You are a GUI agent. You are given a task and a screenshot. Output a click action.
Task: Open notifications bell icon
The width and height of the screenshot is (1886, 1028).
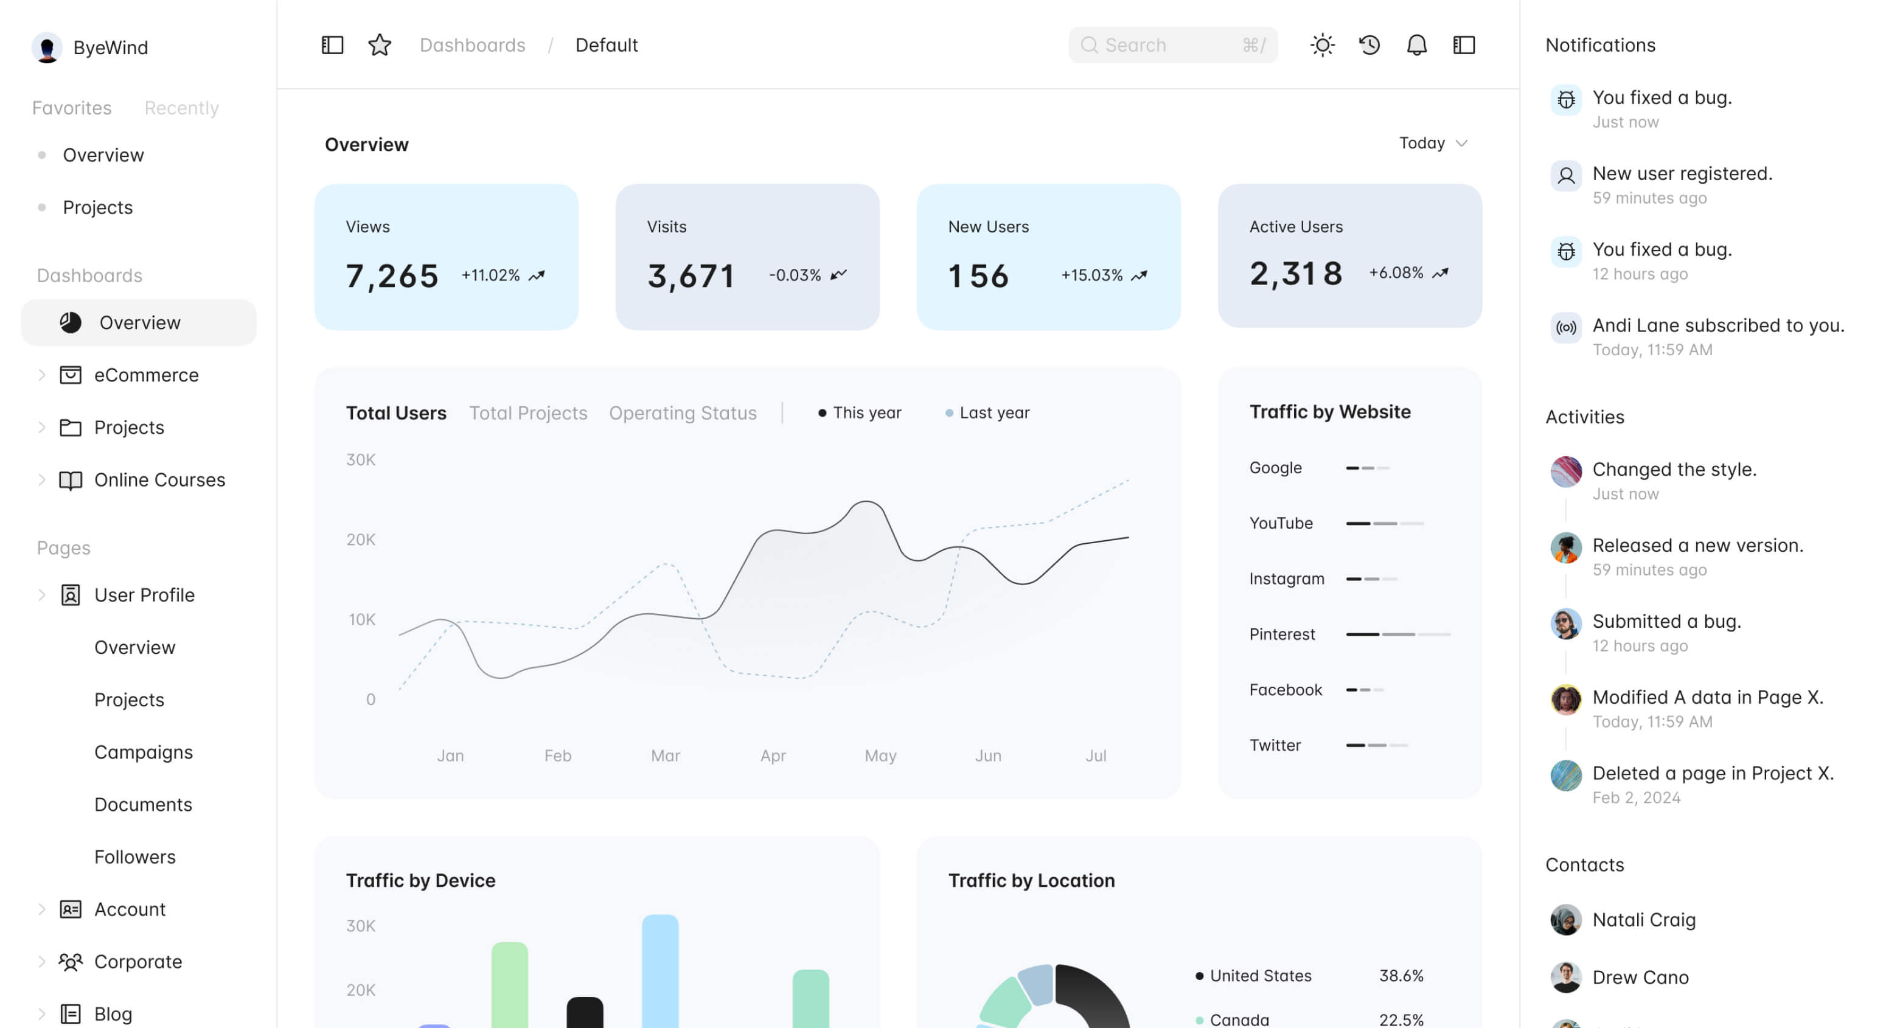pyautogui.click(x=1417, y=46)
